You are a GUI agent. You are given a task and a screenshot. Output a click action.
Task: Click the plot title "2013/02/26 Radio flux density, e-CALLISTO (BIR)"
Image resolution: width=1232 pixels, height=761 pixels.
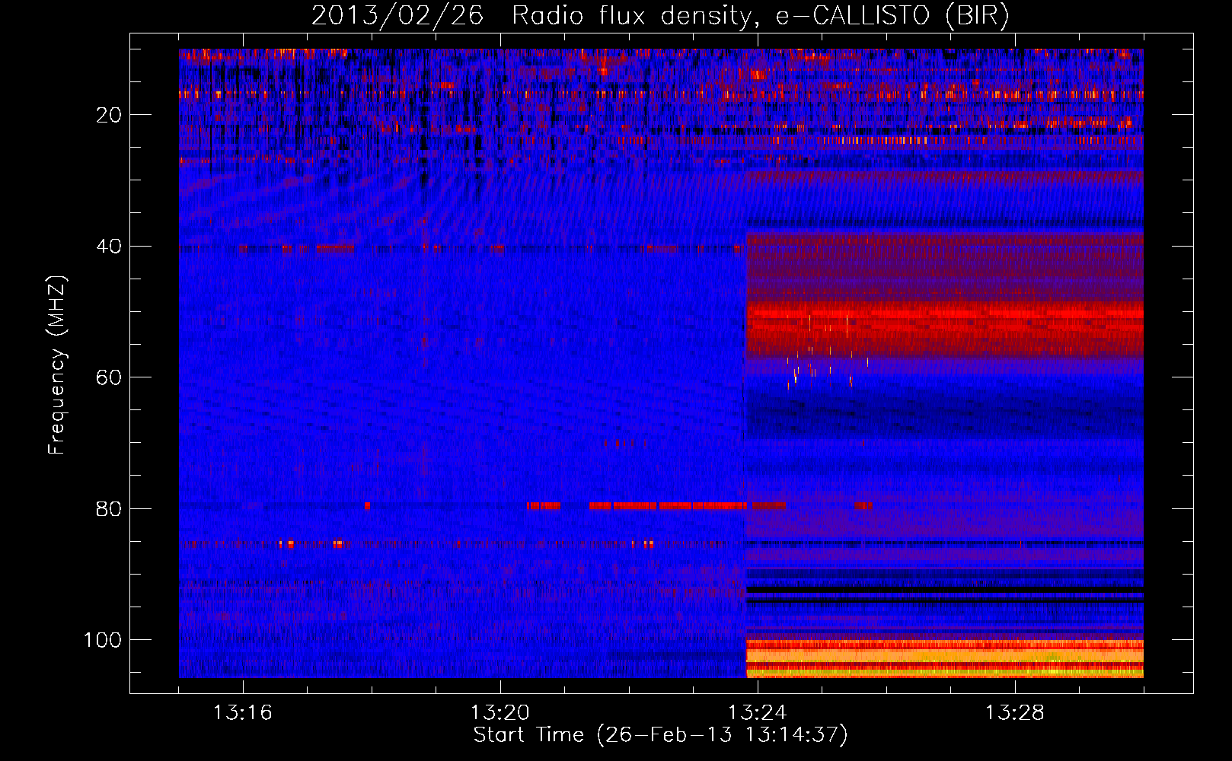660,16
